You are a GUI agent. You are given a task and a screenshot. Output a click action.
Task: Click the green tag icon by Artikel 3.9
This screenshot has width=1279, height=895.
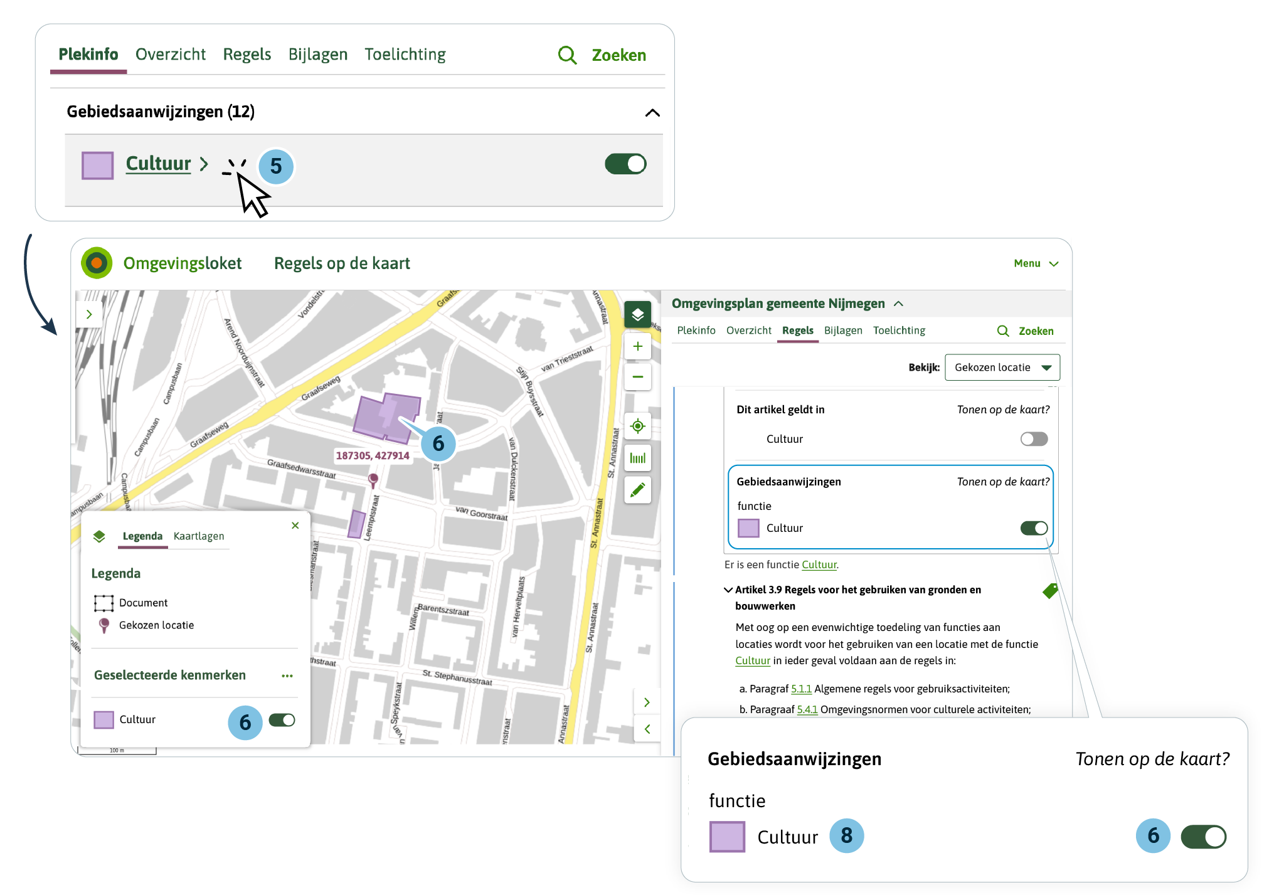tap(1050, 590)
